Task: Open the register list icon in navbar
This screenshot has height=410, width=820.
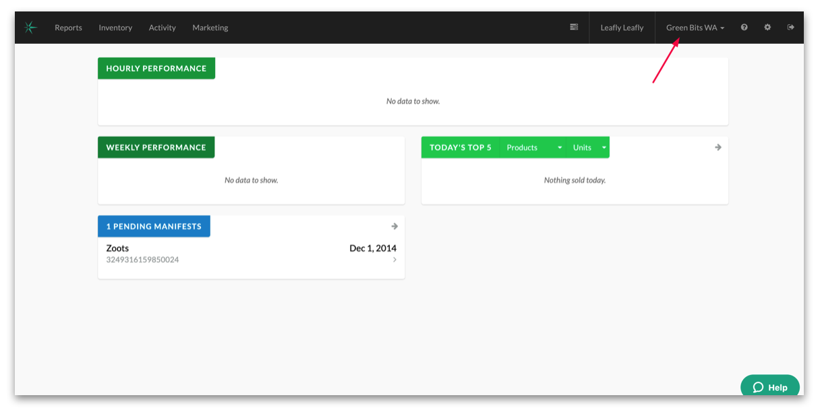Action: point(574,27)
